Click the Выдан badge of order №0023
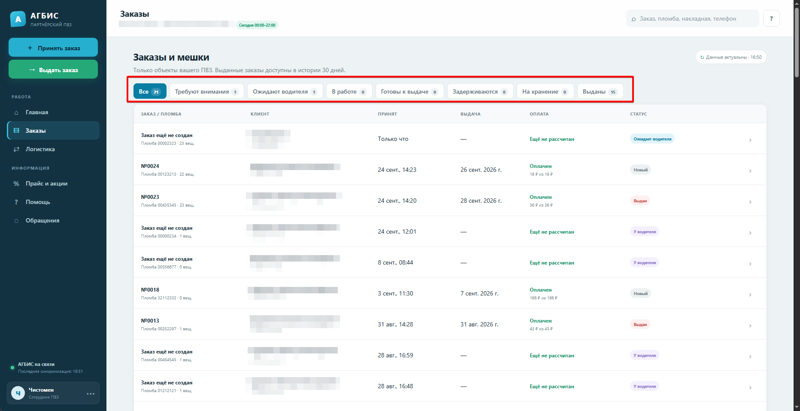The image size is (800, 411). click(x=640, y=201)
